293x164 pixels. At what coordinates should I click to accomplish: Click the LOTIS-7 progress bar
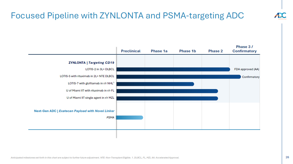click(x=155, y=84)
